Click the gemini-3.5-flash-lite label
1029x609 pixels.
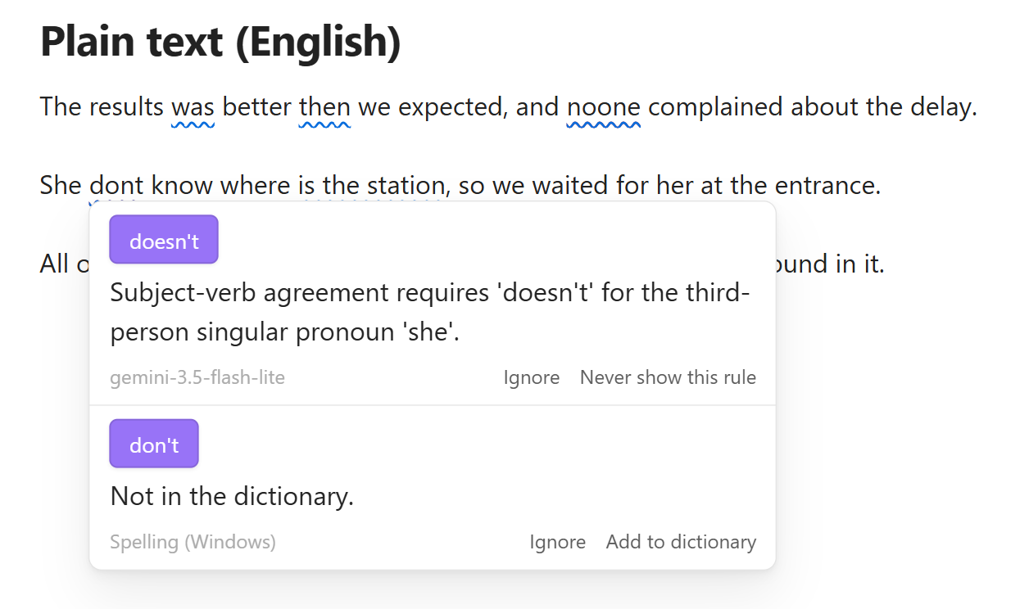pos(197,377)
